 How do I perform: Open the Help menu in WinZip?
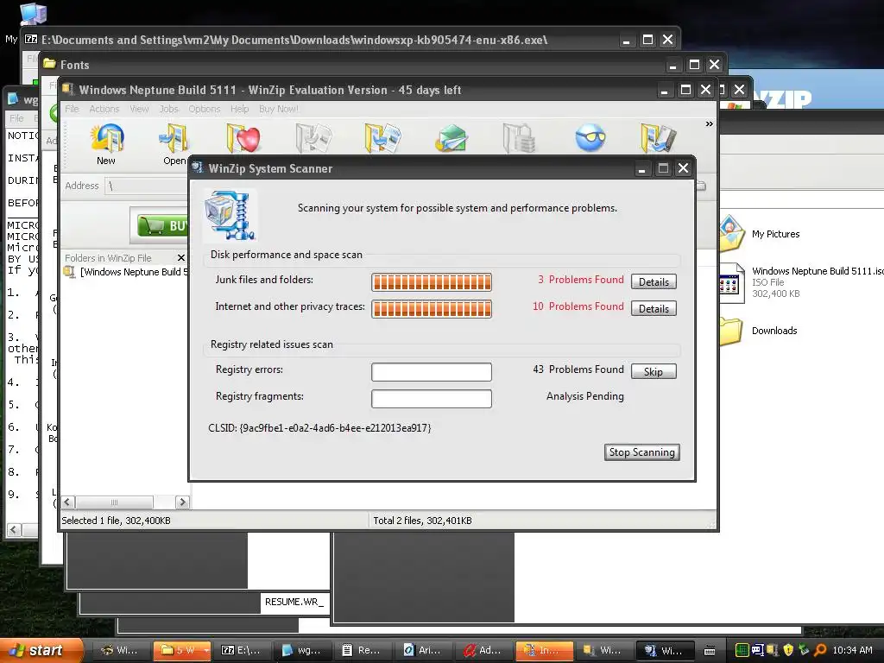coord(240,109)
